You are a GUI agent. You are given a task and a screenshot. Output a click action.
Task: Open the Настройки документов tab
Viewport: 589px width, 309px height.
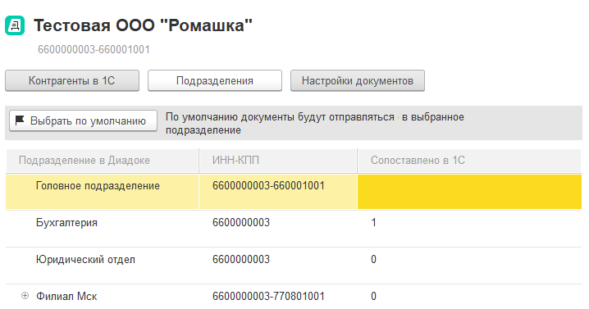[358, 80]
